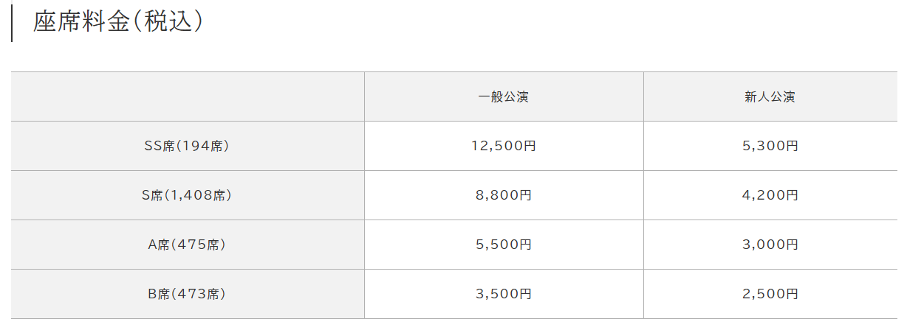Click the B席 newcomer performance price

770,294
